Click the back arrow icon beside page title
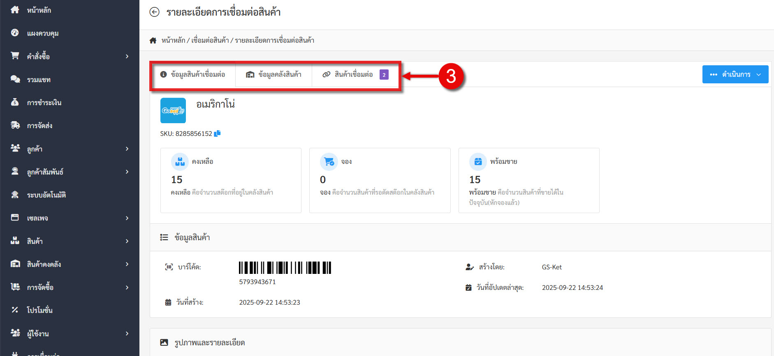Screen dimensions: 774x356 pos(154,12)
